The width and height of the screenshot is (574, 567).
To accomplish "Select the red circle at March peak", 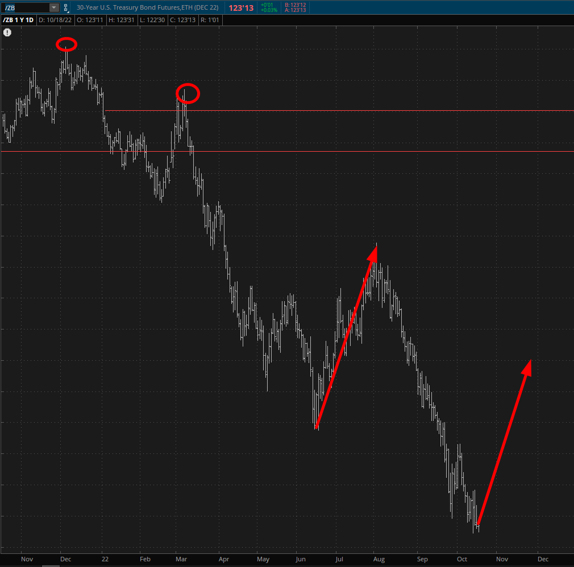I will (188, 93).
